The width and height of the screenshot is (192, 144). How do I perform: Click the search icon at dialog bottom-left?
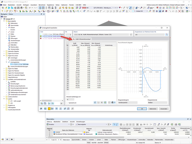tap(41, 109)
